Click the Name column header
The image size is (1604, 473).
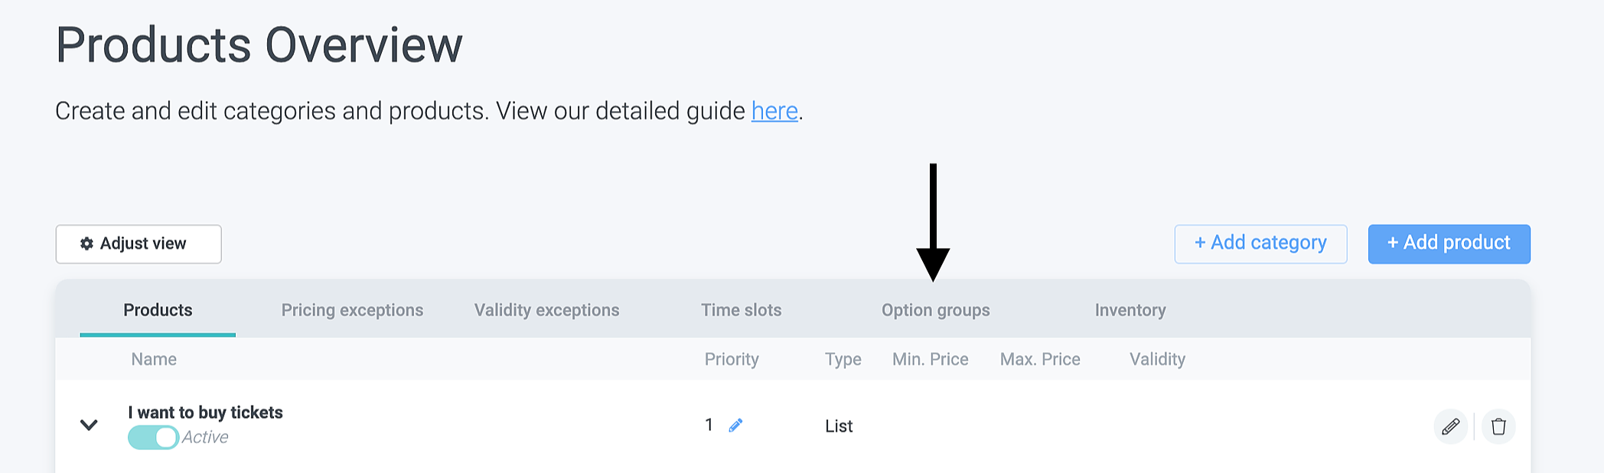[154, 359]
